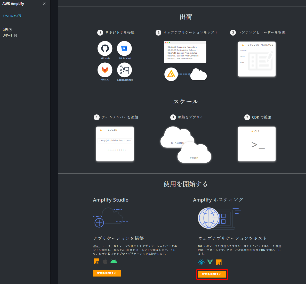Click the CodeCommit icon
Viewport: 306px width, 284px height.
click(125, 70)
